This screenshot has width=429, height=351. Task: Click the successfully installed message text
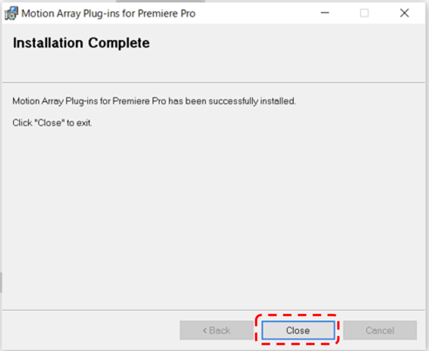pyautogui.click(x=154, y=101)
